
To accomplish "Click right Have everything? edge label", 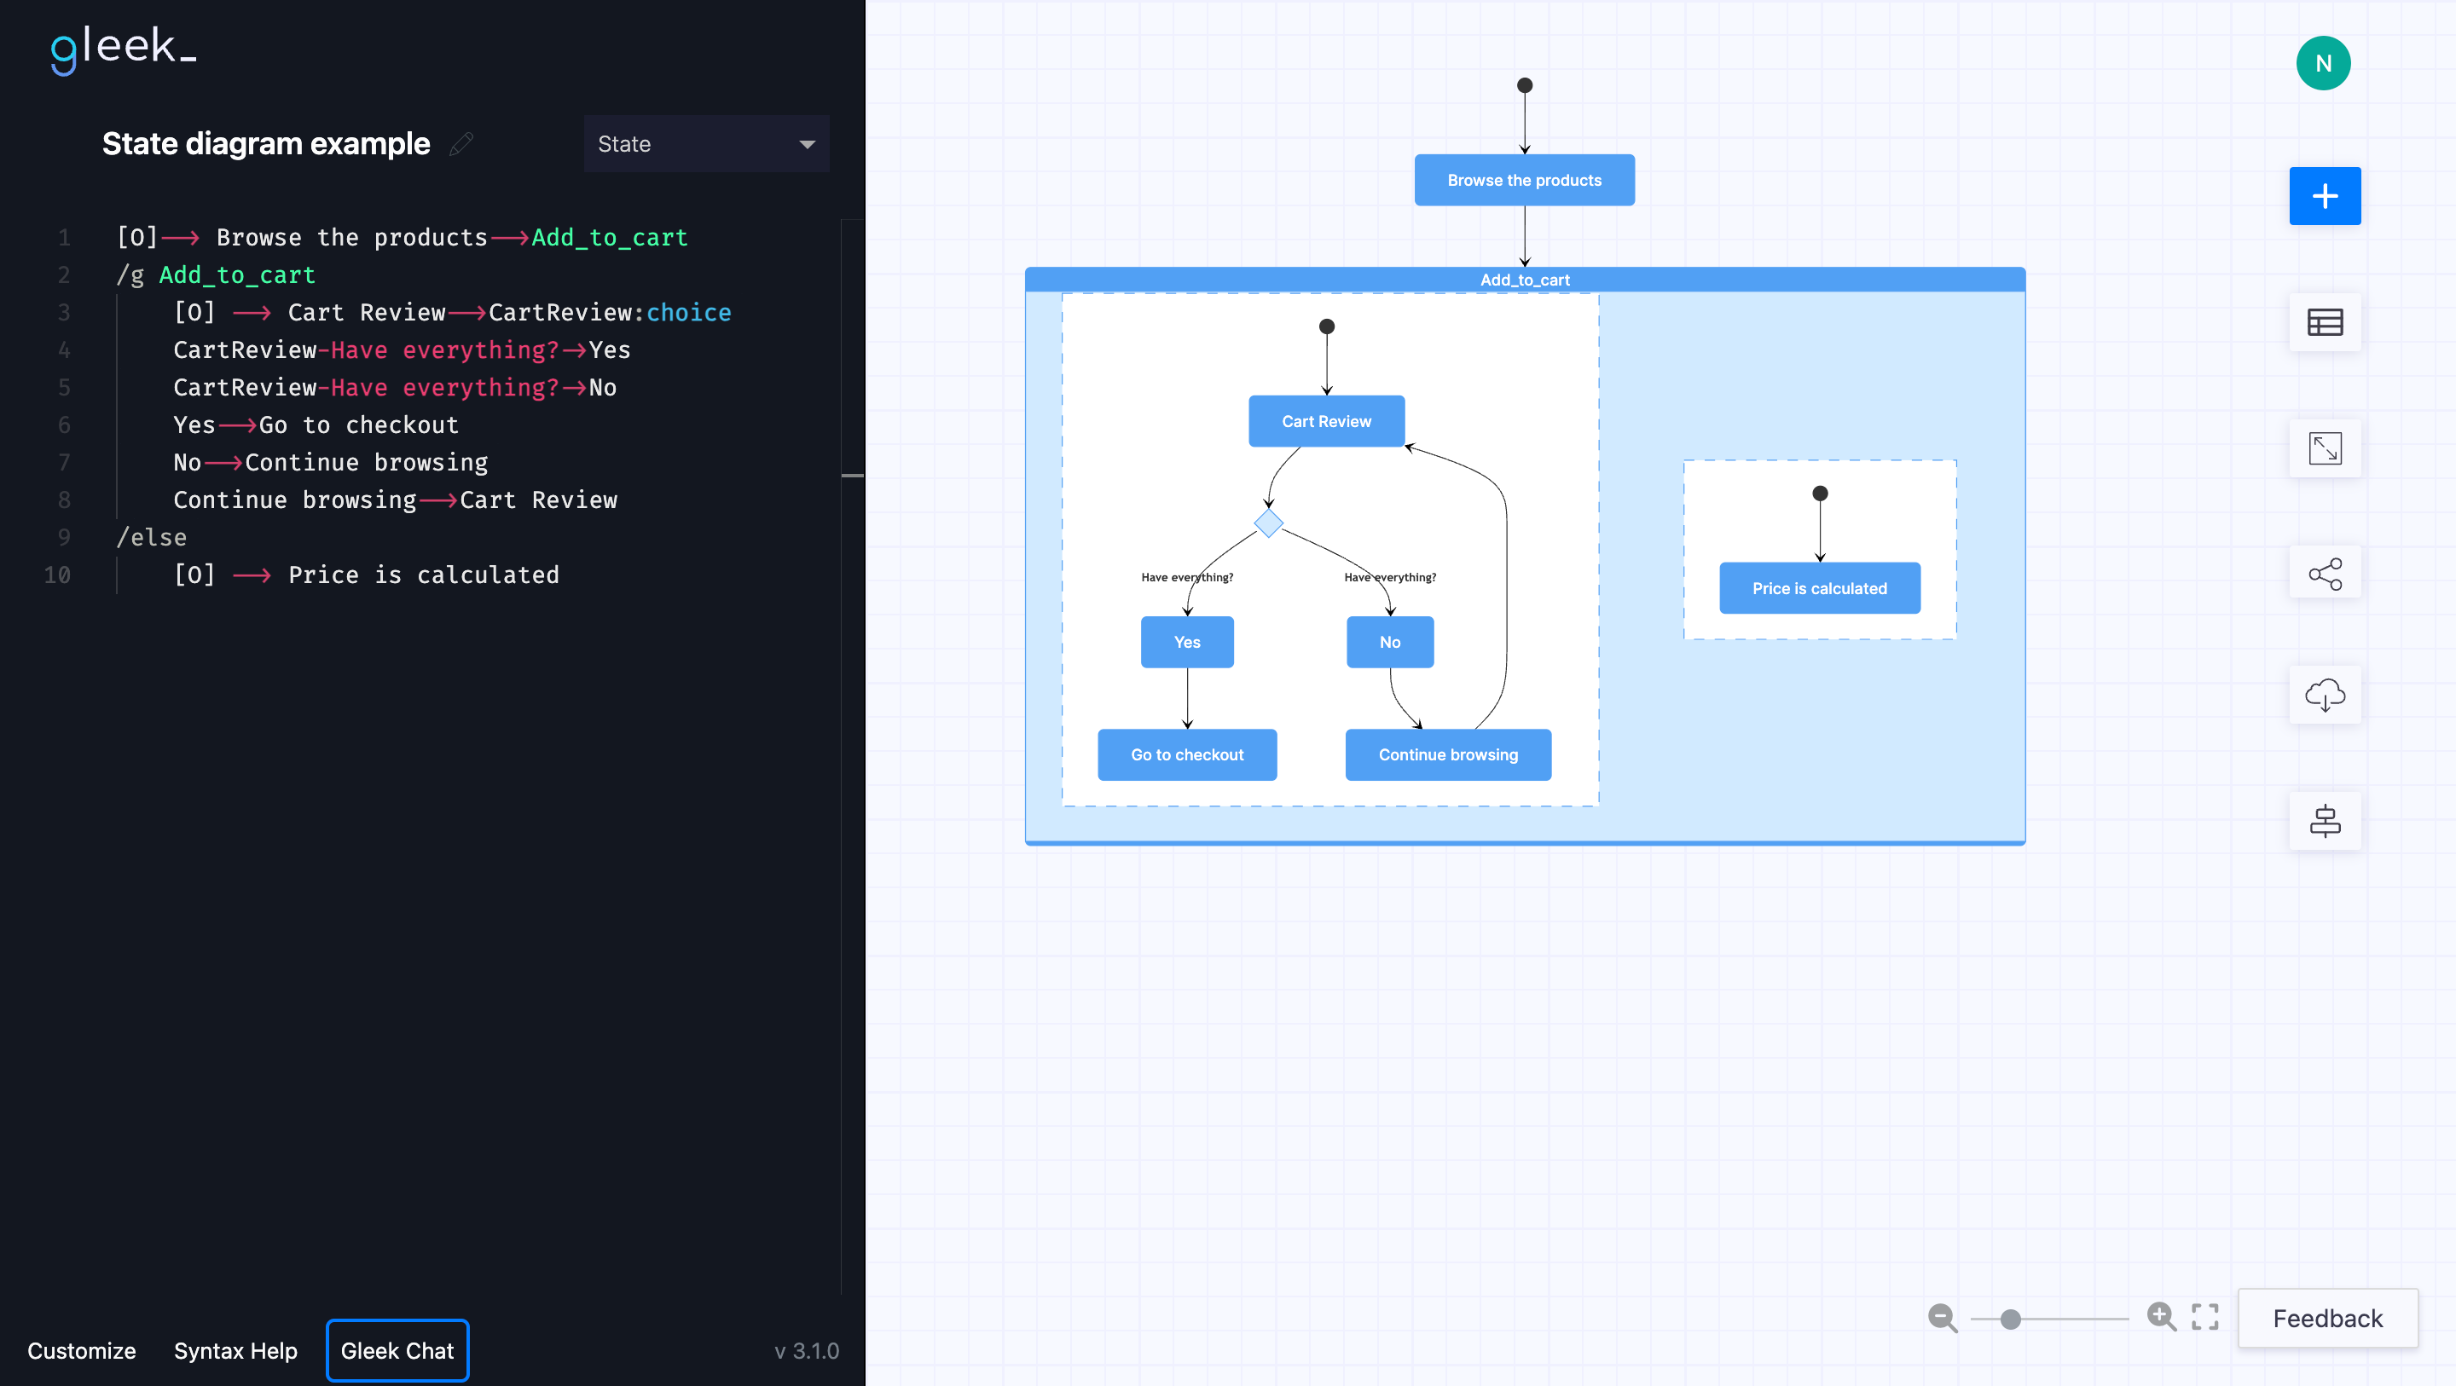I will (1390, 577).
